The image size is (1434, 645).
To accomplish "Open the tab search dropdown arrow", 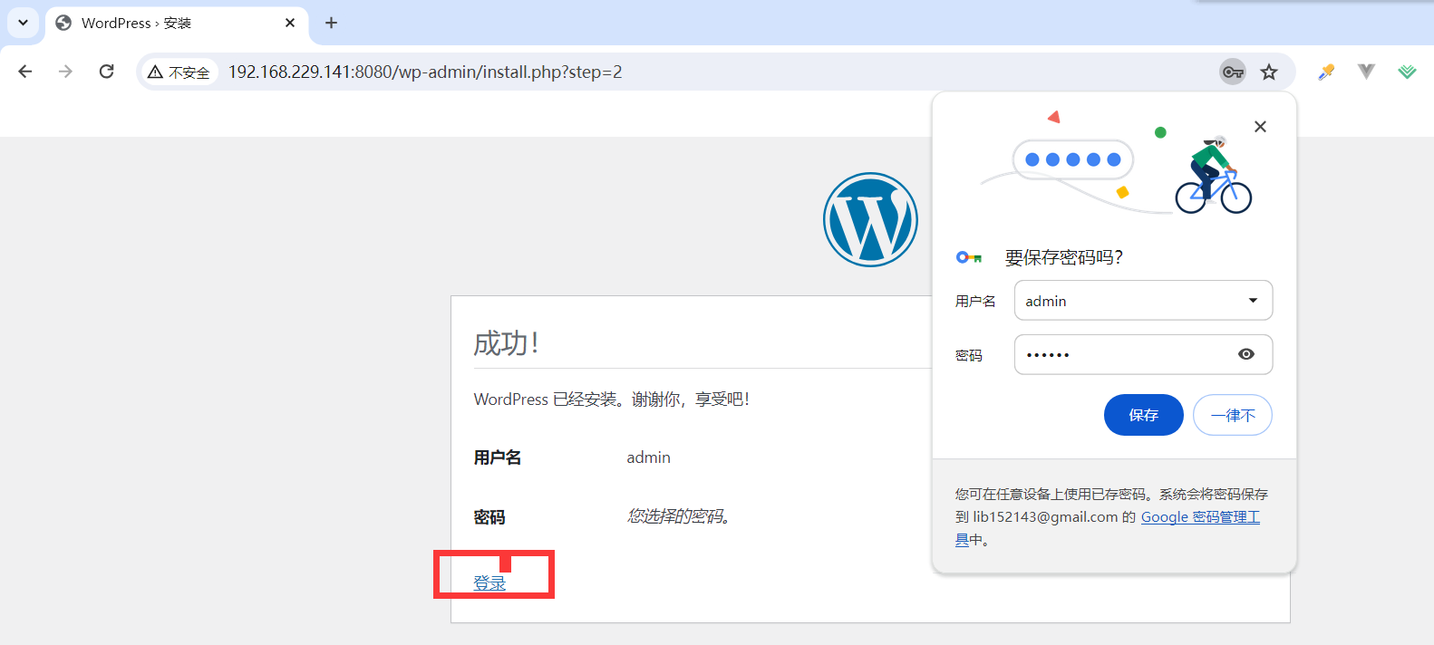I will (x=23, y=23).
